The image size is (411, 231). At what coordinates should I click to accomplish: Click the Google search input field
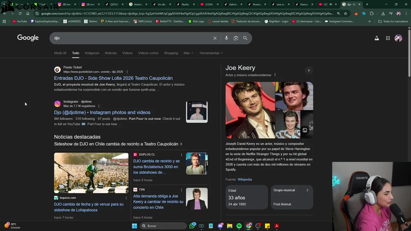tap(132, 38)
